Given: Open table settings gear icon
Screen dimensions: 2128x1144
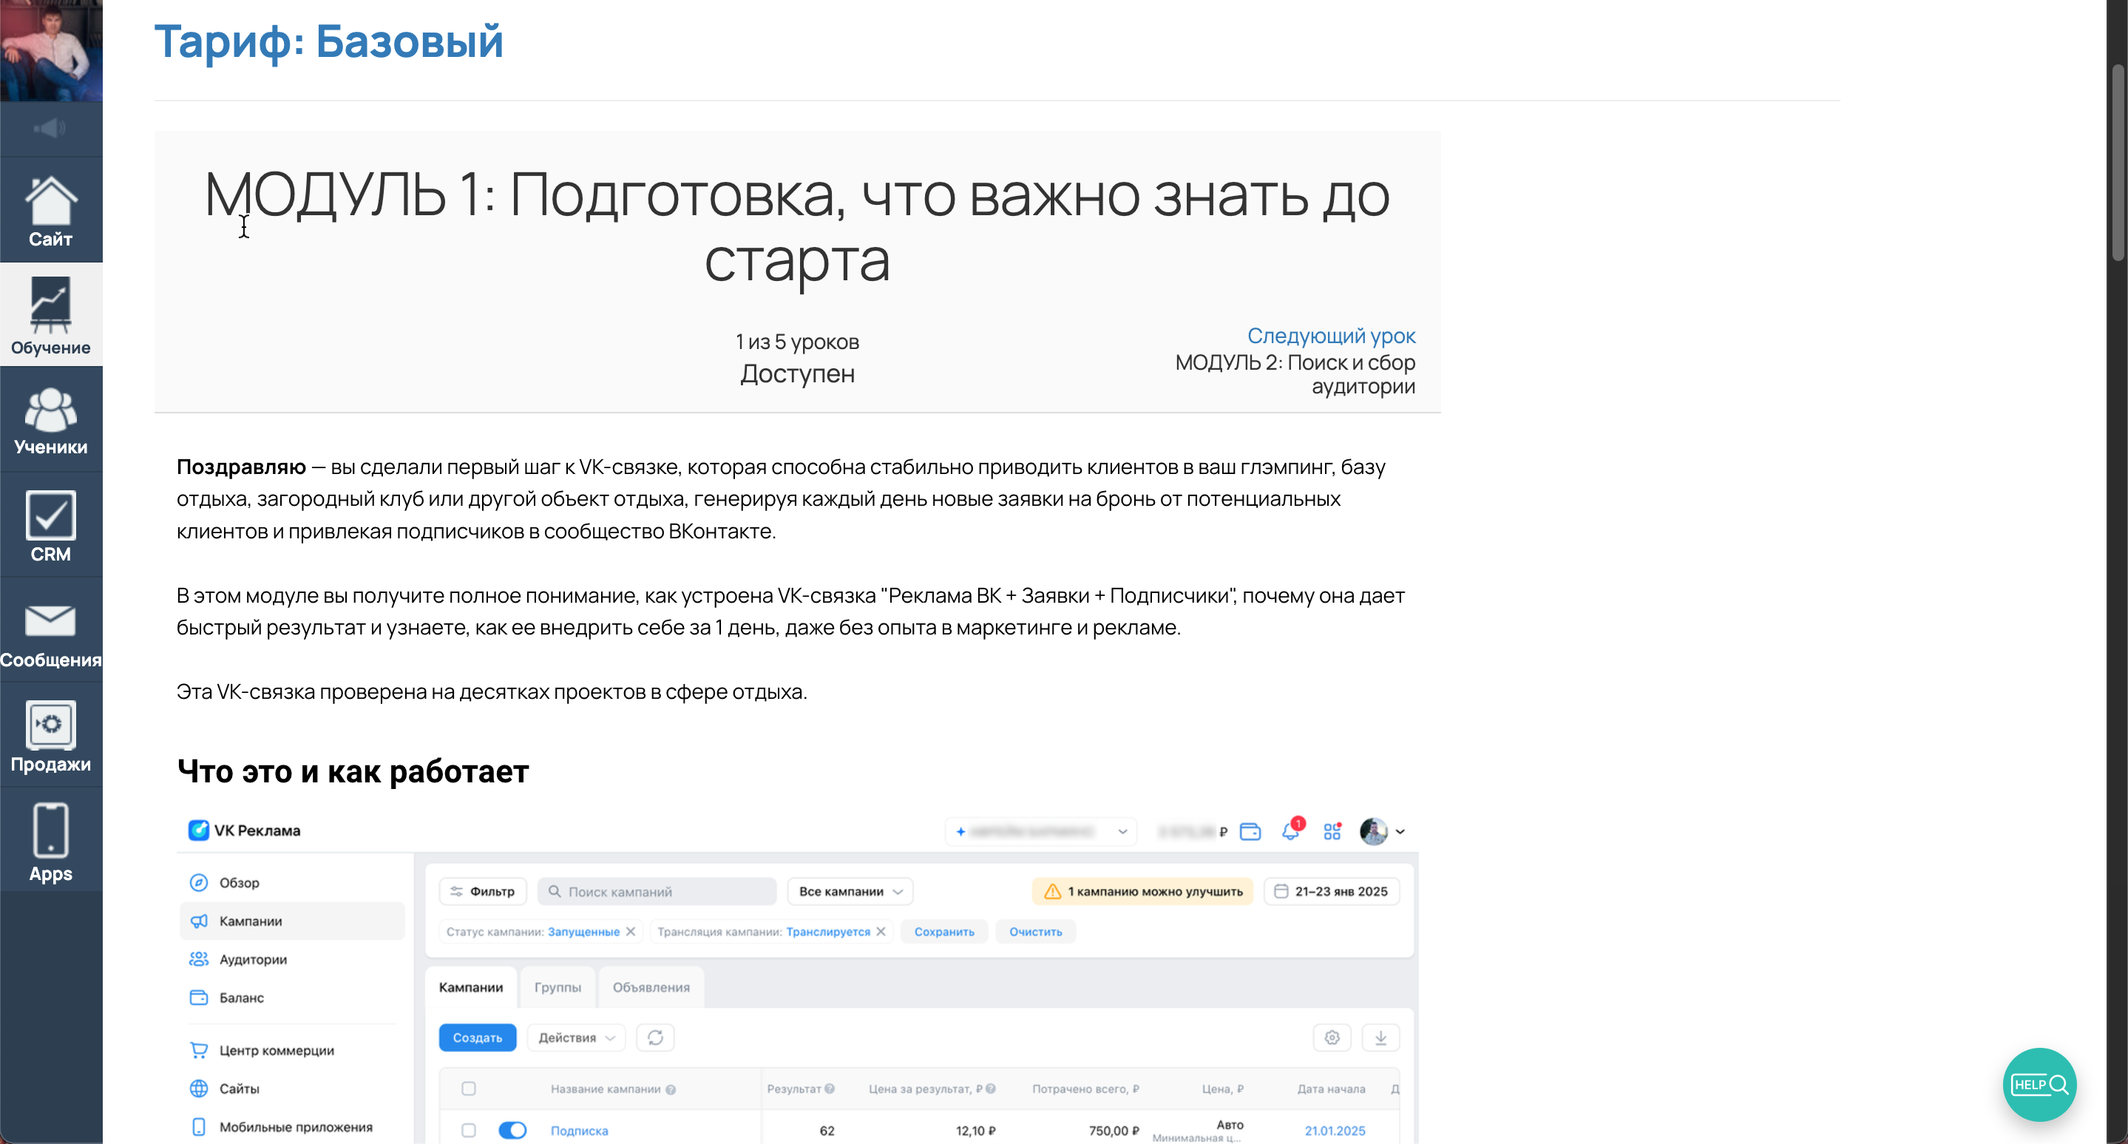Looking at the screenshot, I should pyautogui.click(x=1332, y=1038).
